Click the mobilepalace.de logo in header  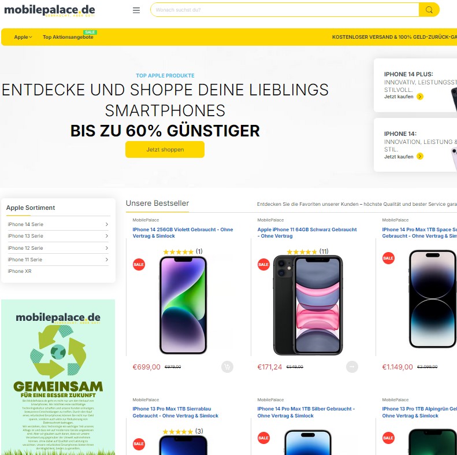(50, 10)
